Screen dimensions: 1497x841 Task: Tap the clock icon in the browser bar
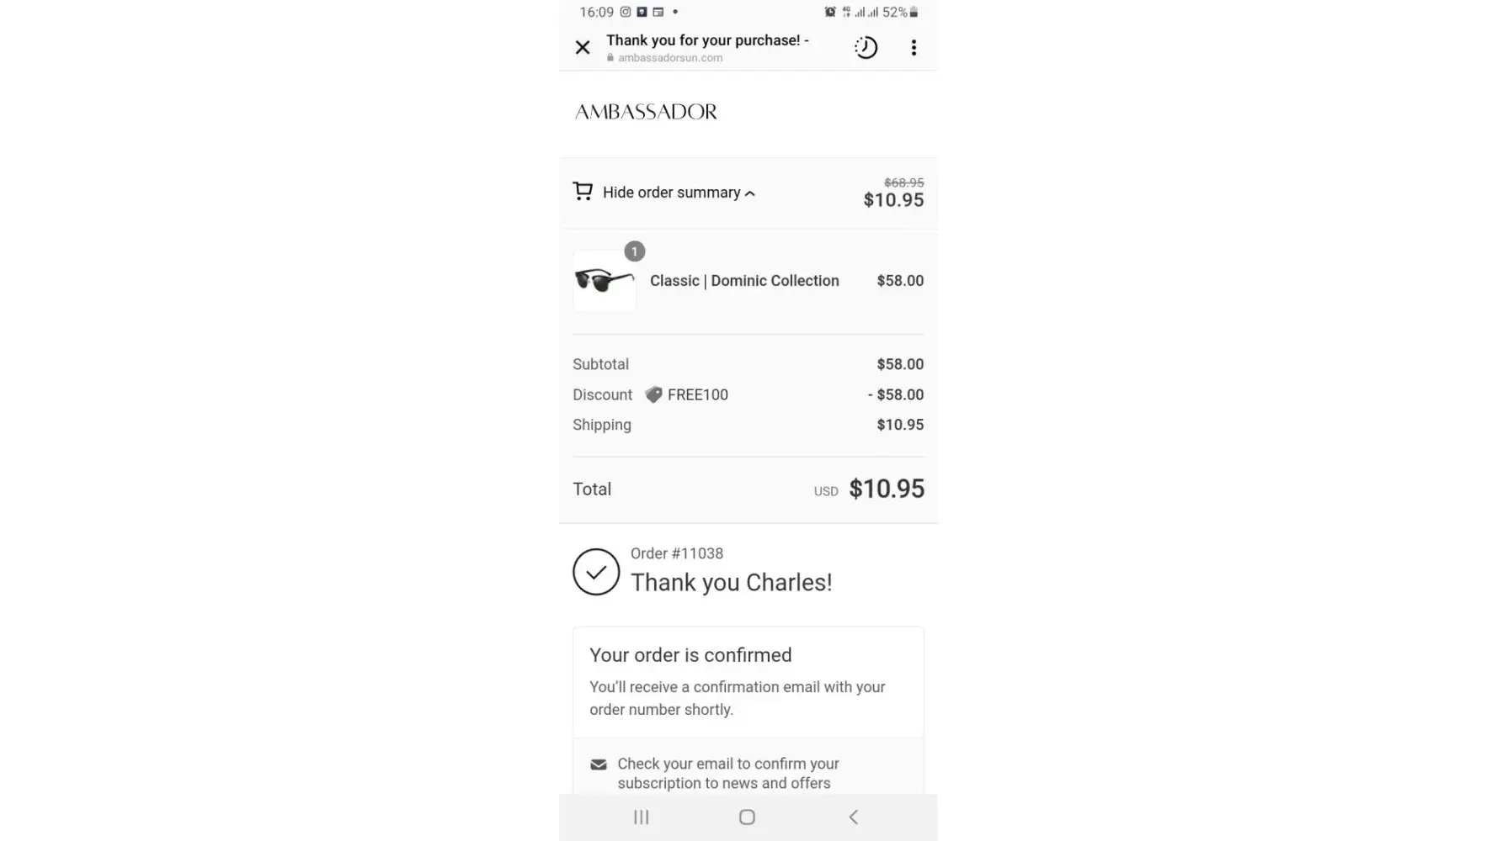(866, 48)
